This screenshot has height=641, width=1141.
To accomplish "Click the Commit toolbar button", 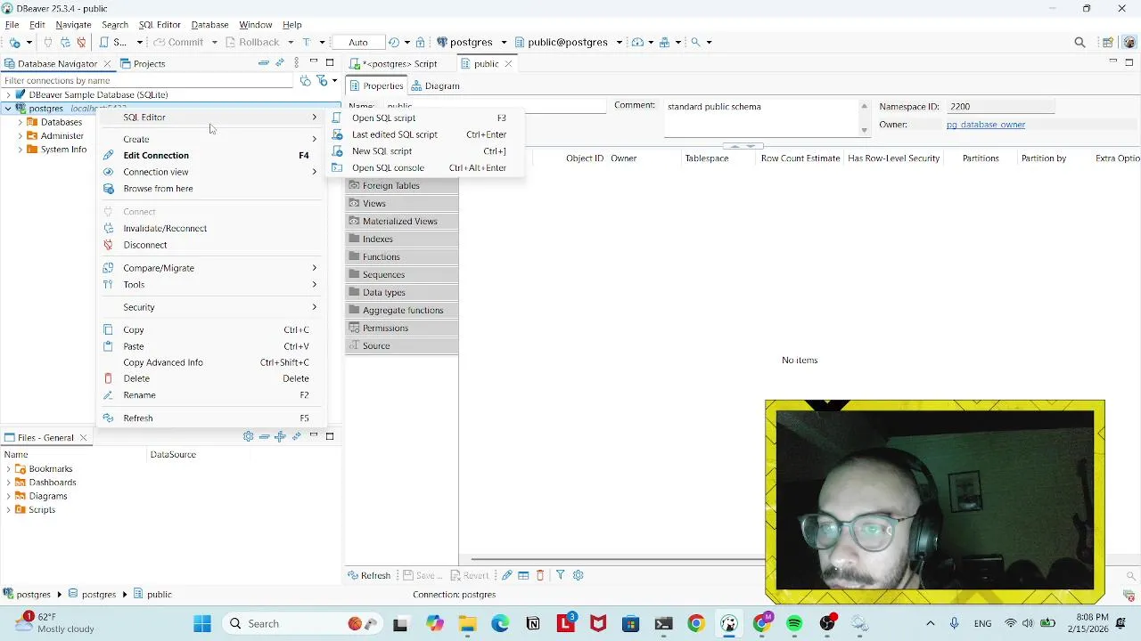I will click(x=178, y=42).
